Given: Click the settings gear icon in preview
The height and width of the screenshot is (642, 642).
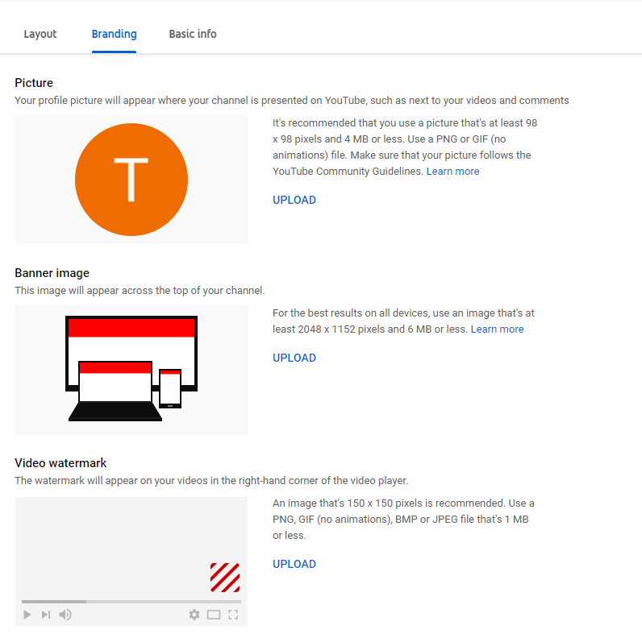Looking at the screenshot, I should tap(194, 615).
